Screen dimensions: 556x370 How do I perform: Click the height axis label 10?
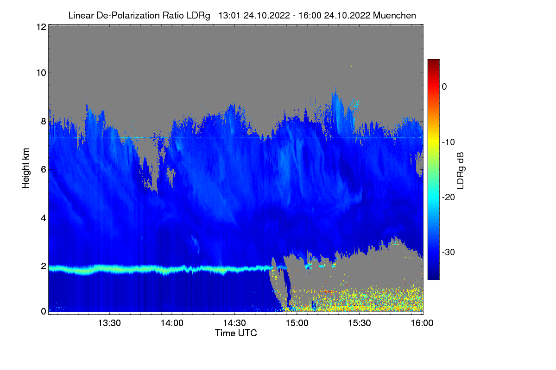(40, 73)
